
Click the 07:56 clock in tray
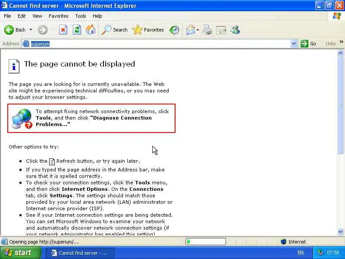333,253
